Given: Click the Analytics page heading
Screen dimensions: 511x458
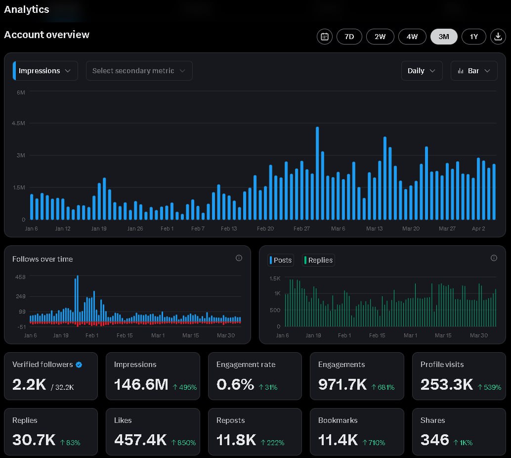Looking at the screenshot, I should 26,10.
